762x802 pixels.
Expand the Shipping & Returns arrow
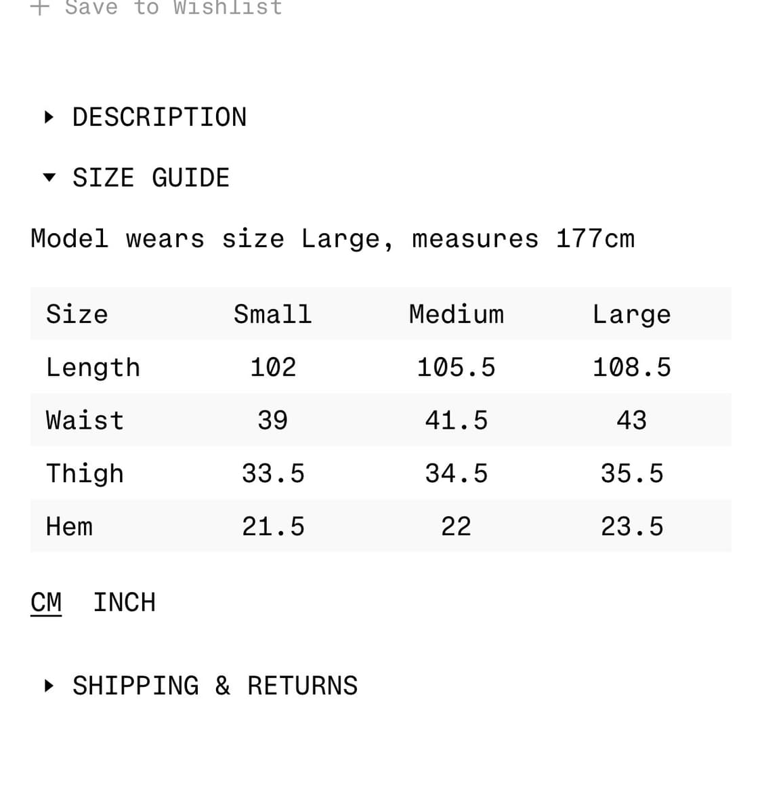[x=48, y=685]
